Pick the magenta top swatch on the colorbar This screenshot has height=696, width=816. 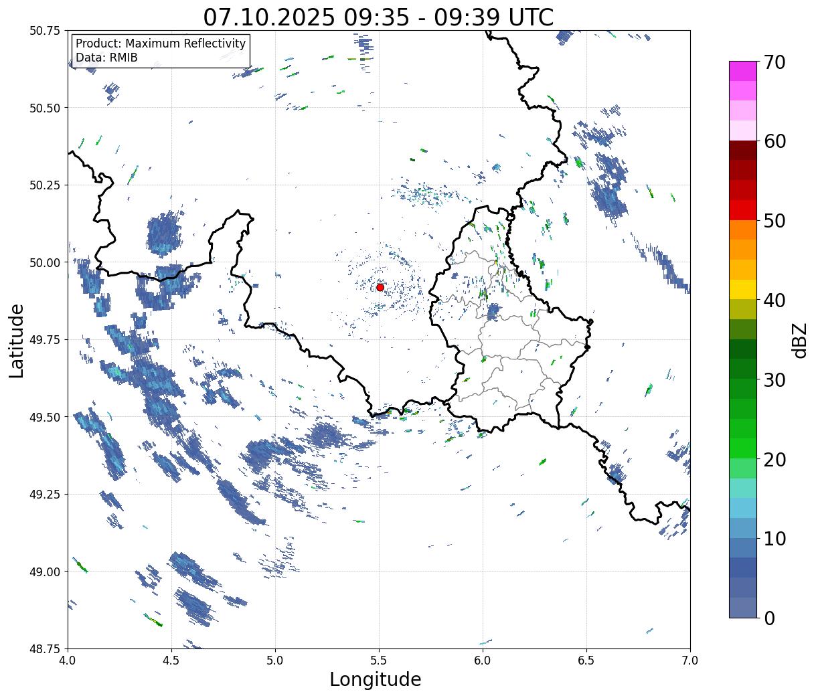click(743, 71)
